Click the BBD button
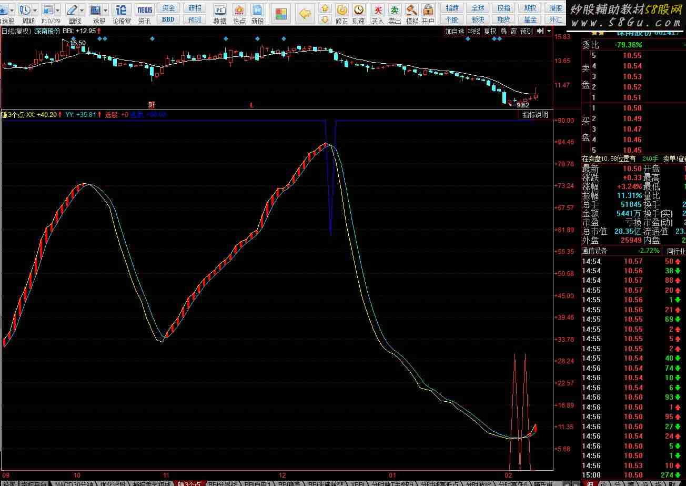This screenshot has width=686, height=486. [x=168, y=19]
